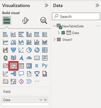Open NewTableDate more options ellipsis
Screen dimensions: 101x108
pos(98,26)
